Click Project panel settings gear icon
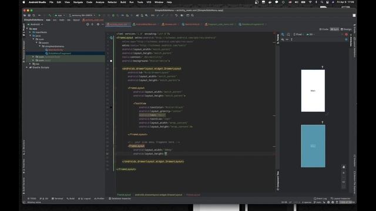The width and height of the screenshot is (376, 211). [x=98, y=25]
